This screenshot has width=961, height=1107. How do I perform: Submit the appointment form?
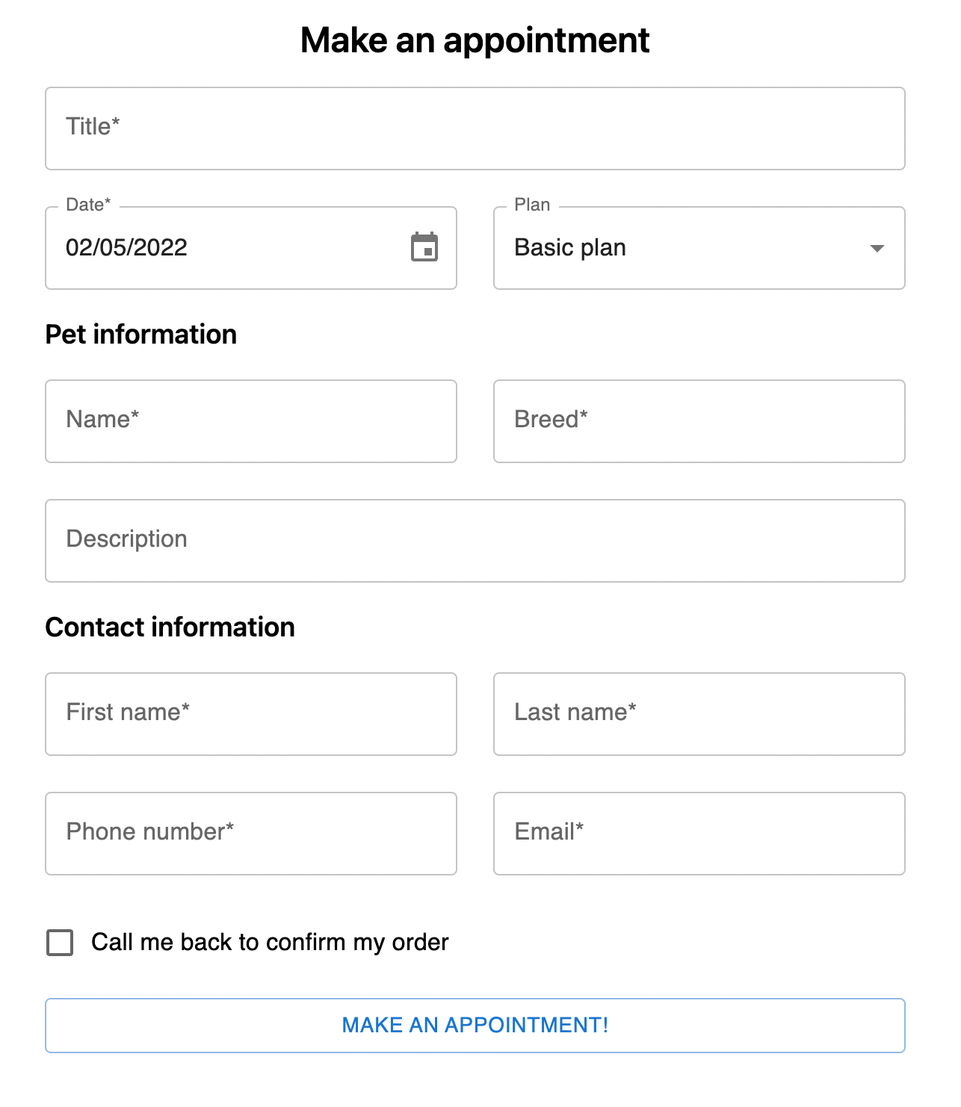(x=475, y=1025)
